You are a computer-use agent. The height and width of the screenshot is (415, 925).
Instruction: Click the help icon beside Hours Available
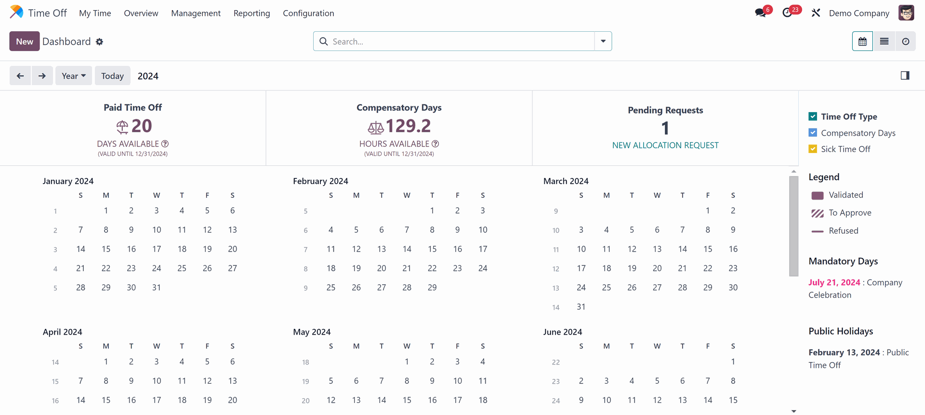pyautogui.click(x=436, y=144)
